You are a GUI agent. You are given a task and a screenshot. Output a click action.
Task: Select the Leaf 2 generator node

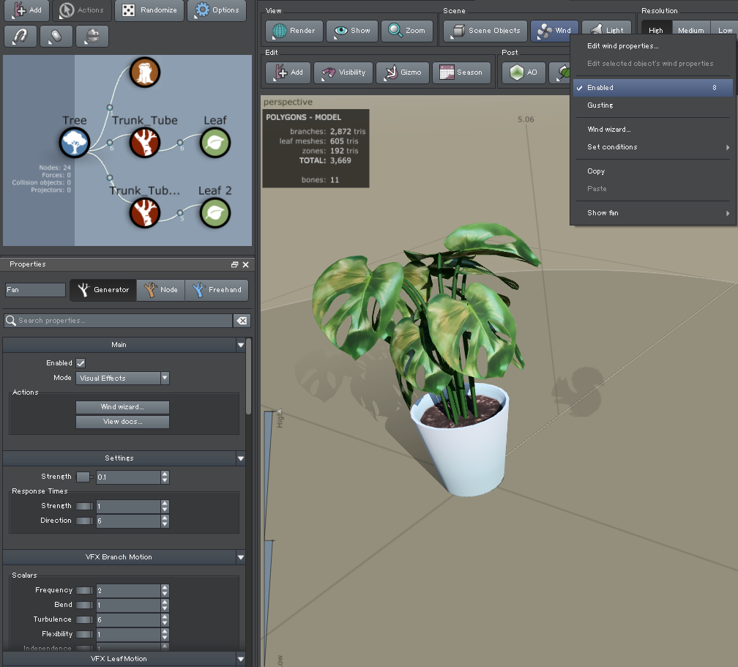point(214,213)
